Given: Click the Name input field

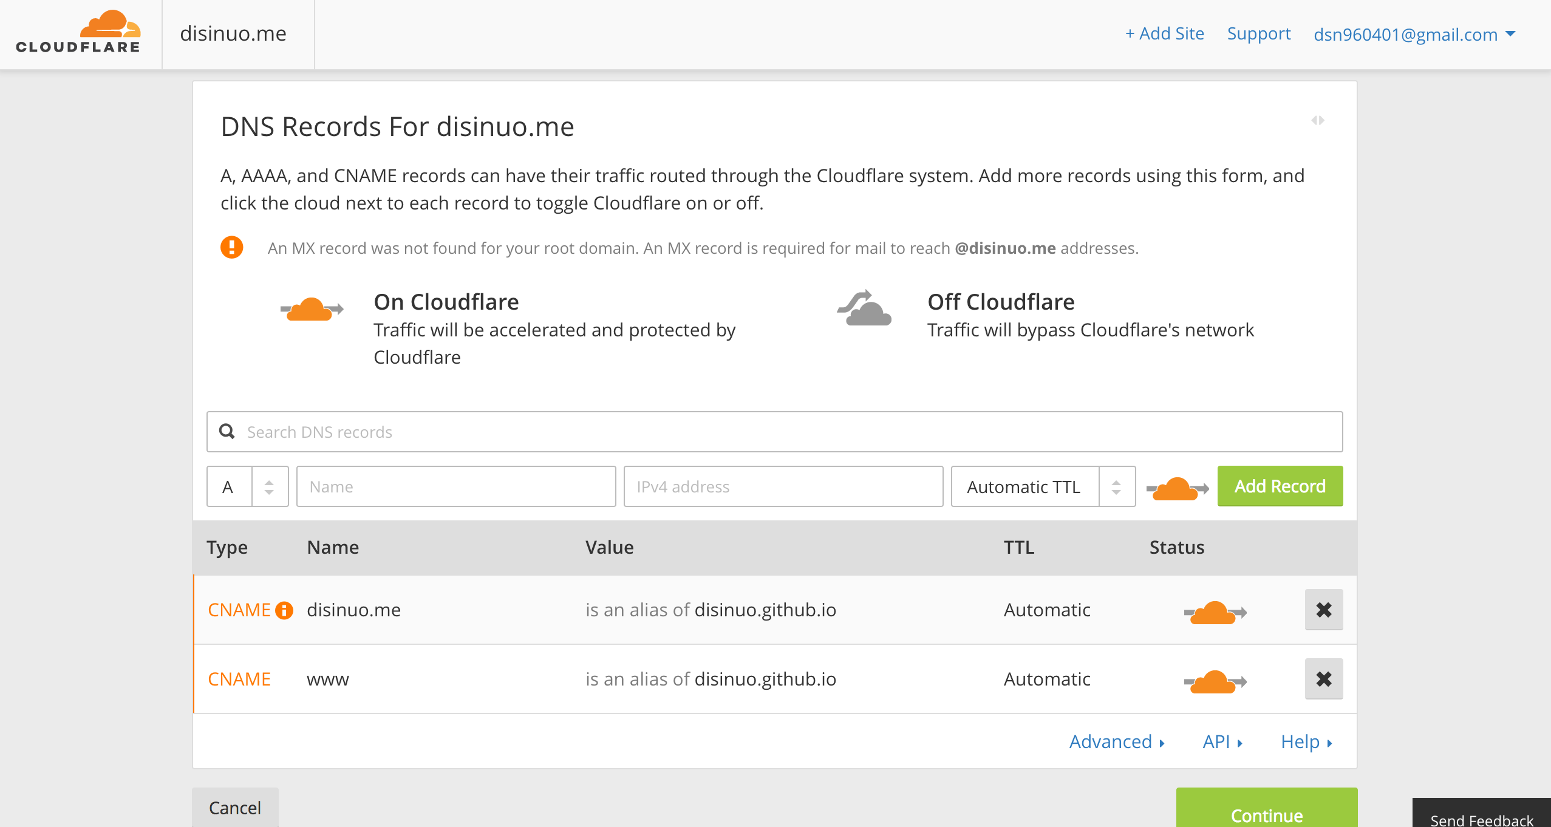Looking at the screenshot, I should [456, 486].
